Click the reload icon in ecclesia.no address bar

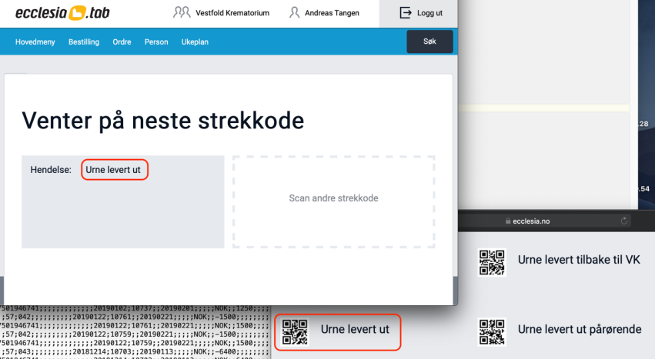click(624, 221)
